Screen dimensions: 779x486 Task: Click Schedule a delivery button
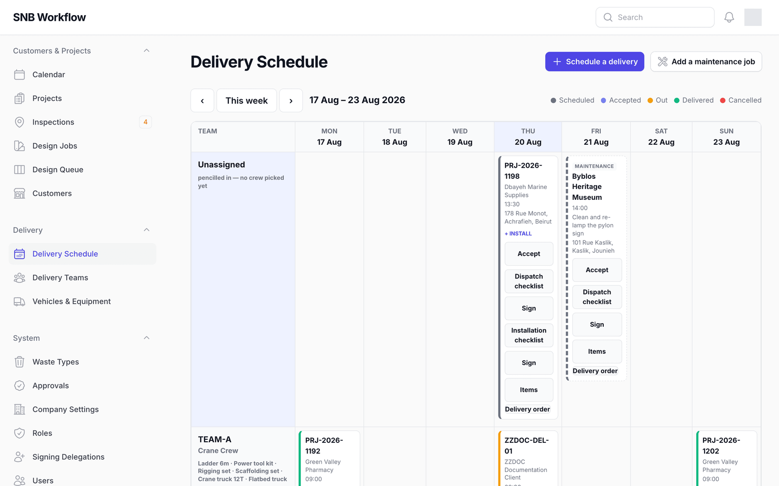(x=594, y=62)
